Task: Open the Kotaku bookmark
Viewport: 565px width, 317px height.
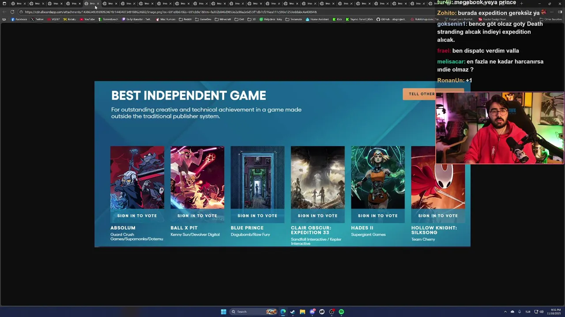Action: coord(69,19)
